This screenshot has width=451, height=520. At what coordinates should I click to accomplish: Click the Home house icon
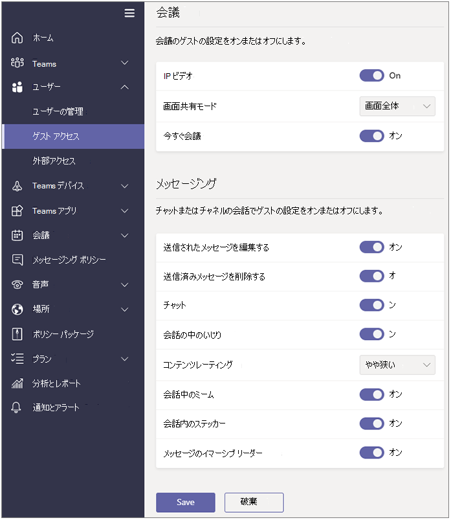pyautogui.click(x=17, y=38)
